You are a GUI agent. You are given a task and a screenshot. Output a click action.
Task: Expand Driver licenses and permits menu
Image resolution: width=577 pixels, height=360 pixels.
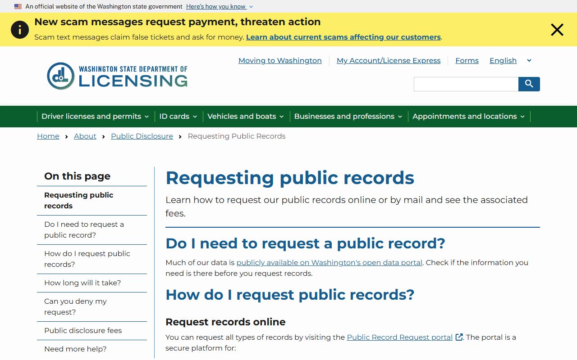(x=95, y=117)
